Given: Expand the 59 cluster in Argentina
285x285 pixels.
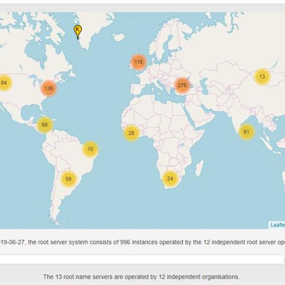Looking at the screenshot, I should pyautogui.click(x=68, y=179).
